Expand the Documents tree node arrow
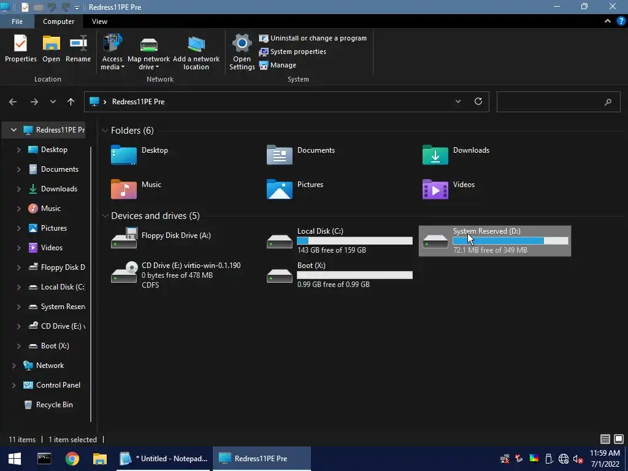 click(x=18, y=169)
